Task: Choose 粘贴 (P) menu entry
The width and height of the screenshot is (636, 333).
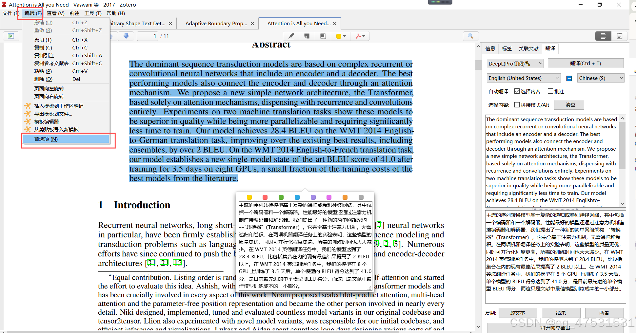Action: 66,71
